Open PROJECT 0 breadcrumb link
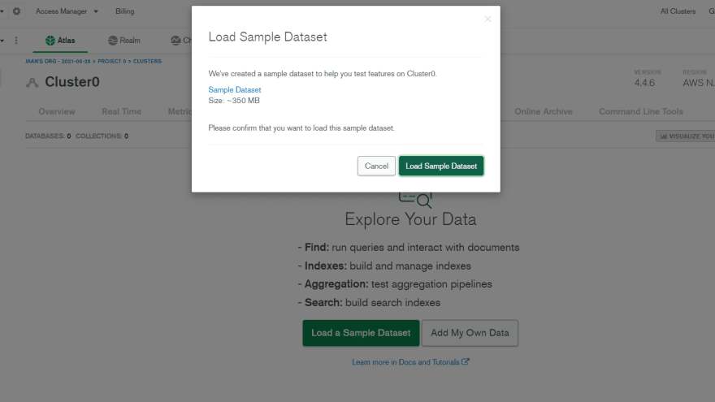The width and height of the screenshot is (715, 402). (x=112, y=61)
